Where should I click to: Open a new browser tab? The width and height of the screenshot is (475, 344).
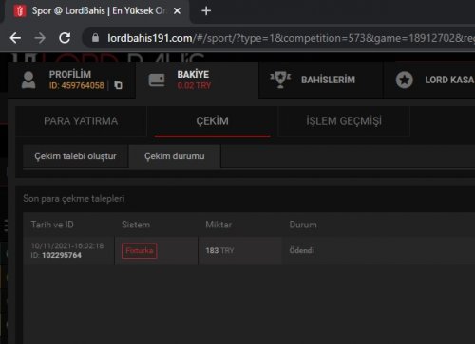pos(206,11)
